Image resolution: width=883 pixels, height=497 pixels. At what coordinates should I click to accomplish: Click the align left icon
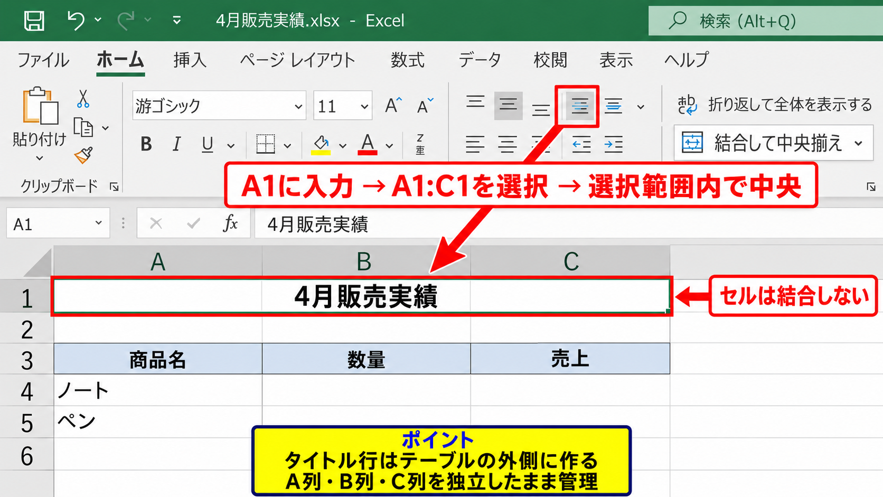(475, 144)
